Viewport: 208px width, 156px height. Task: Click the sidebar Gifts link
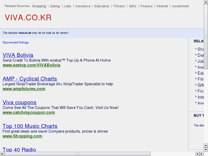click(x=201, y=85)
